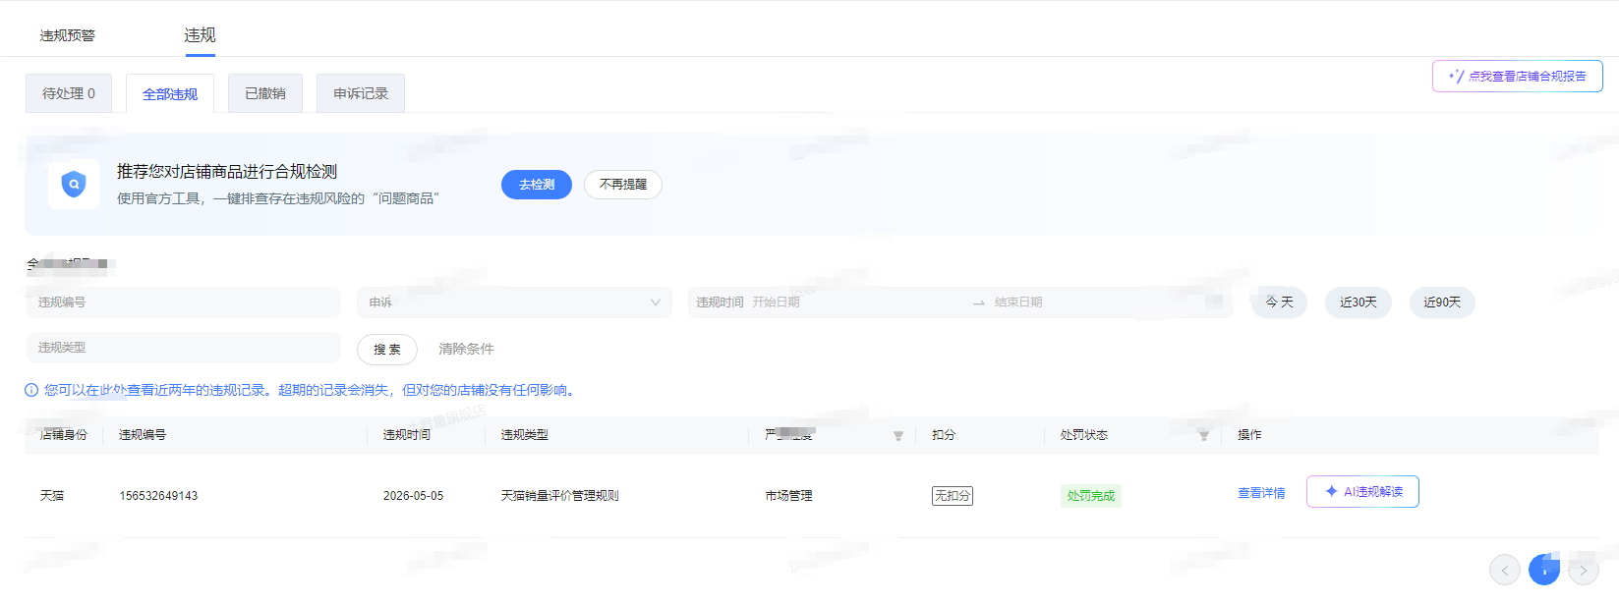Screen dimensions: 1619x605
Task: Switch to the 违规预警 tab
Action: (x=68, y=35)
